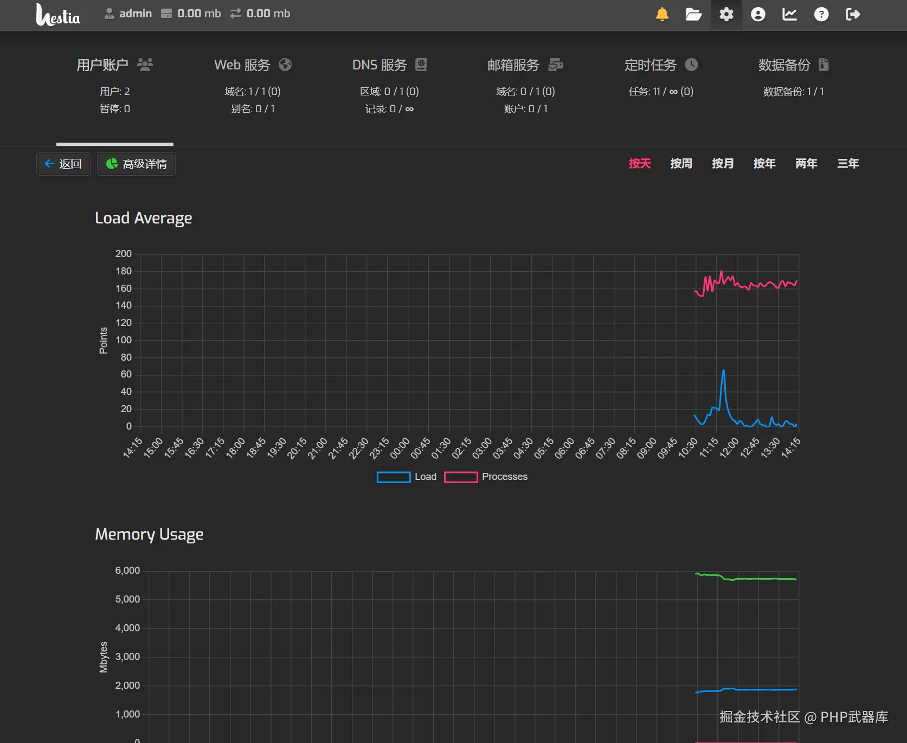Open the 邮箱服务 section
This screenshot has height=743, width=907.
click(x=525, y=87)
